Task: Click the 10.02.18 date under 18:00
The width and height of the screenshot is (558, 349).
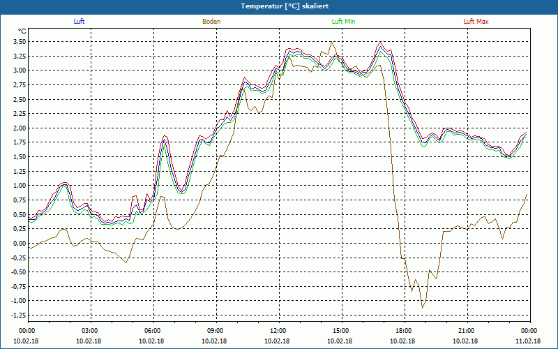Action: (402, 341)
